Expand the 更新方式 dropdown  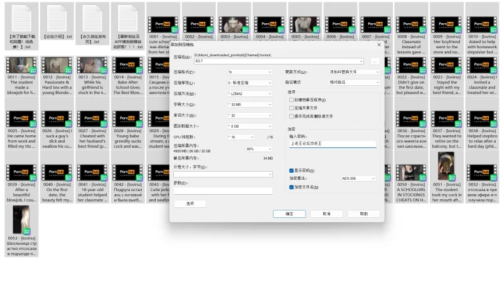(355, 72)
